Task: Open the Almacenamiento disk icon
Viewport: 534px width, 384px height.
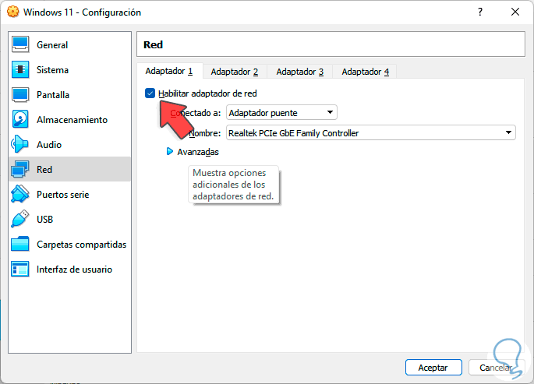Action: [x=20, y=119]
